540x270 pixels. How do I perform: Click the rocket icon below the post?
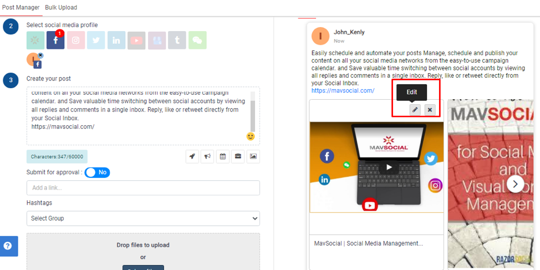192,156
